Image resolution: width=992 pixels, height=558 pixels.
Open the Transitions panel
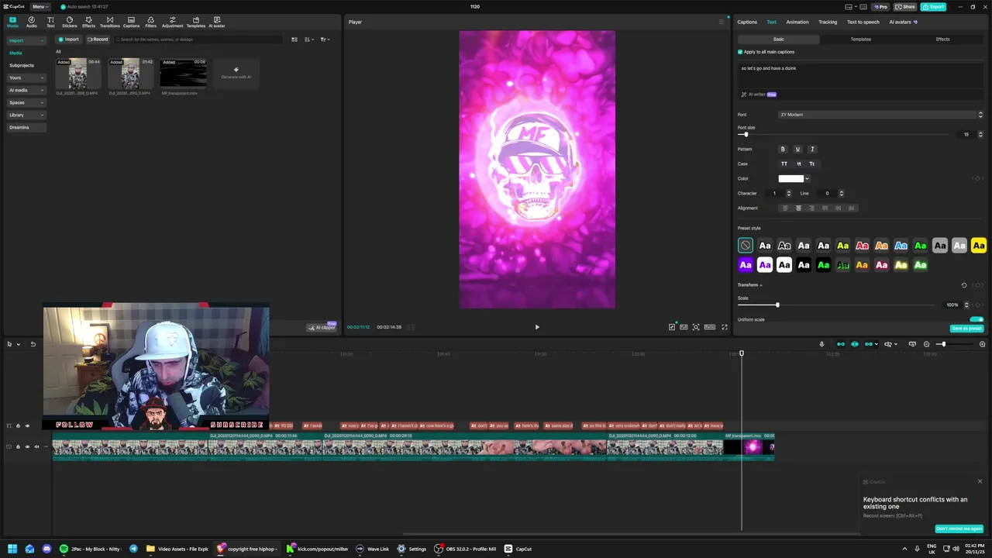pos(109,22)
